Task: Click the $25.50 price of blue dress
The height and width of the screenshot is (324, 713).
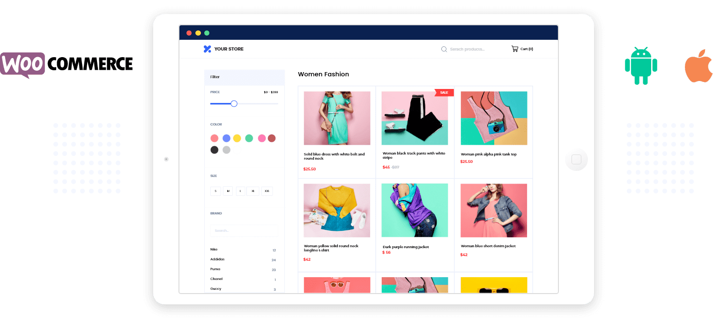Action: point(310,169)
